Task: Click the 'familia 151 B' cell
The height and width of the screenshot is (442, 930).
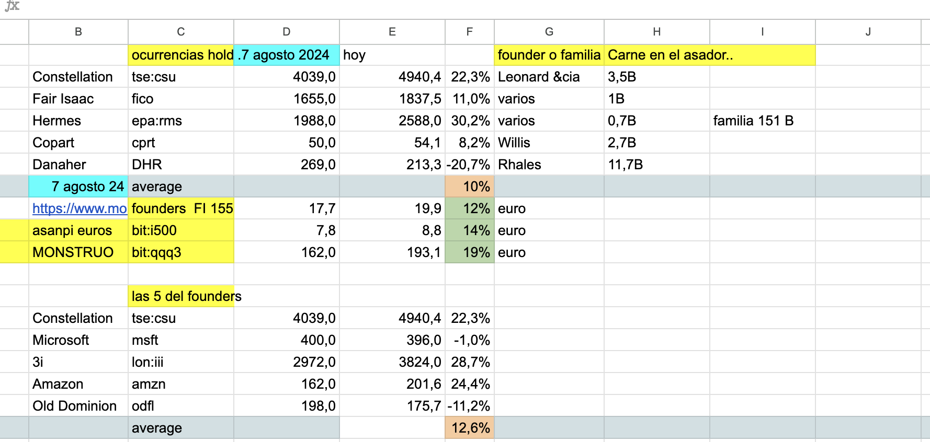Action: click(763, 121)
